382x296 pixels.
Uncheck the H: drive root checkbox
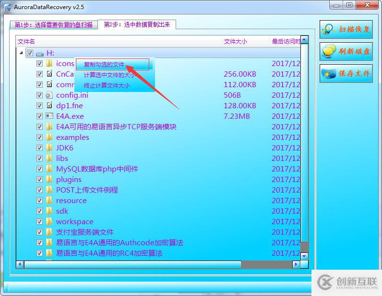pyautogui.click(x=30, y=53)
